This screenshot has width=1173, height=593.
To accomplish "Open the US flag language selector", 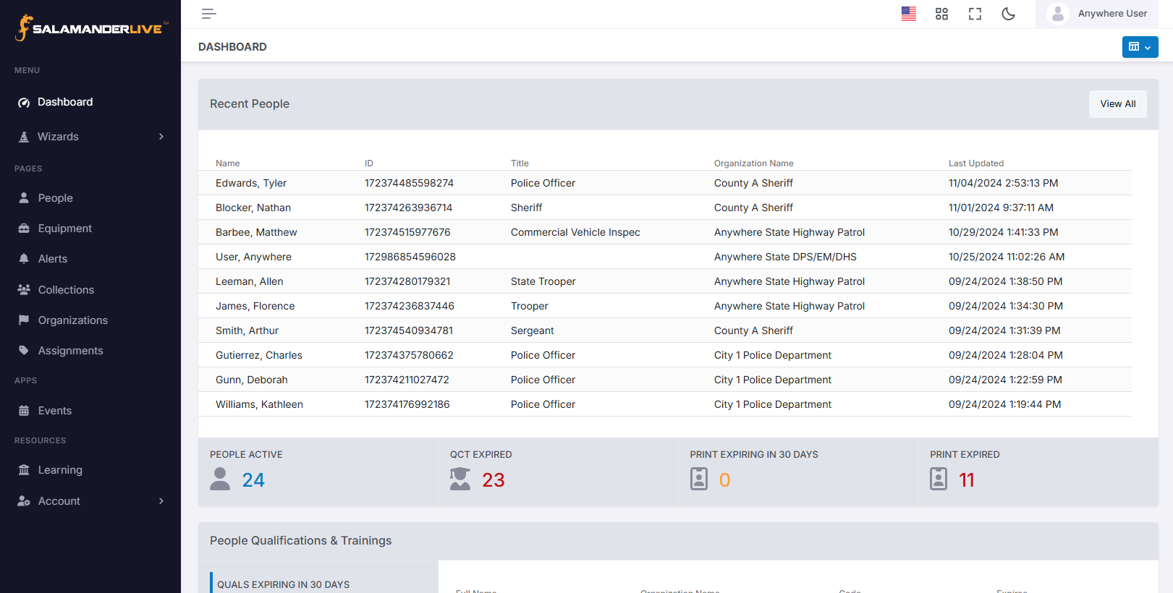I will click(x=909, y=14).
